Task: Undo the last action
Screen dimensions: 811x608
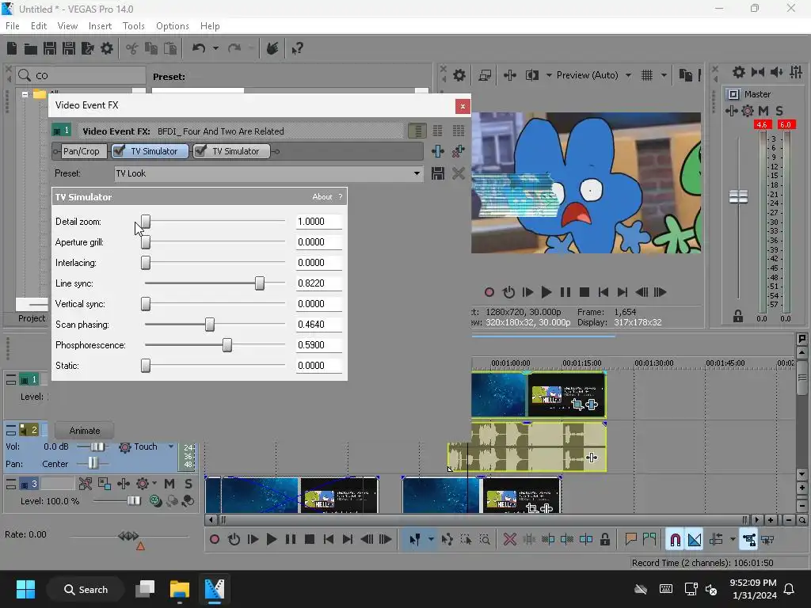Action: click(199, 48)
